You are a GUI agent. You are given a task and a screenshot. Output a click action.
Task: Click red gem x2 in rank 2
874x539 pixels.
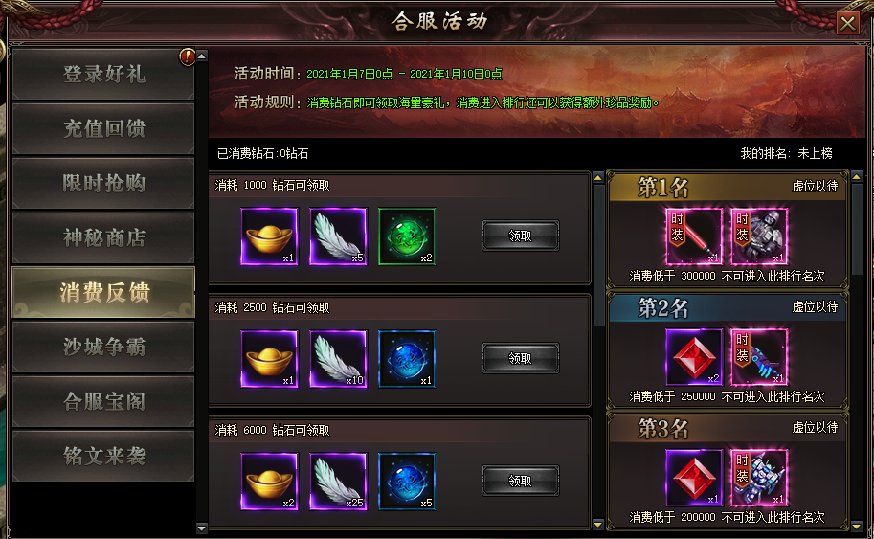coord(694,357)
